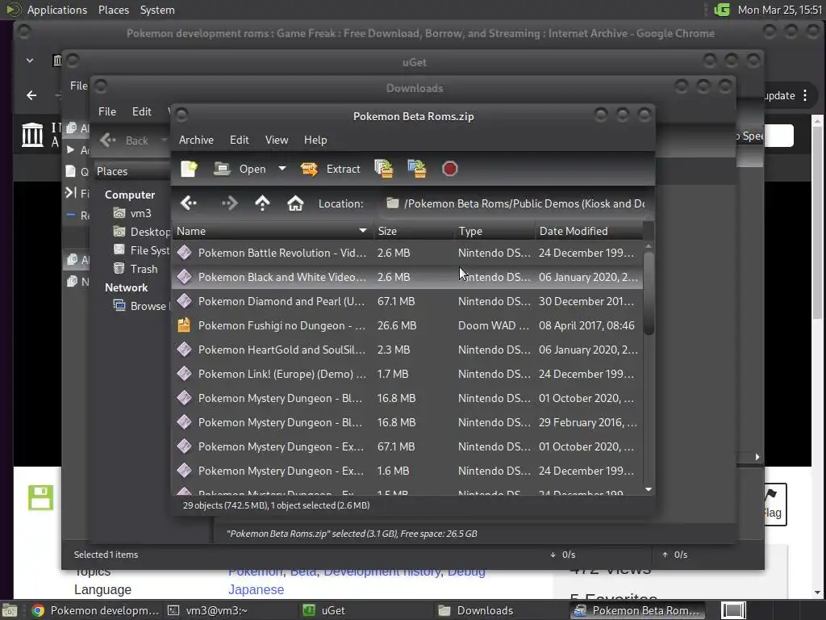This screenshot has height=620, width=826.
Task: Open Edit menu in Downloads window
Action: coord(141,111)
